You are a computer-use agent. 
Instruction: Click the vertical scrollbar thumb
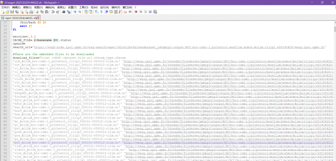coord(334,29)
